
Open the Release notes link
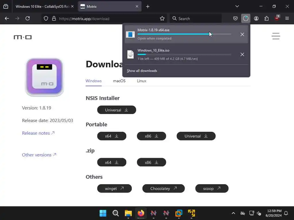tap(38, 133)
